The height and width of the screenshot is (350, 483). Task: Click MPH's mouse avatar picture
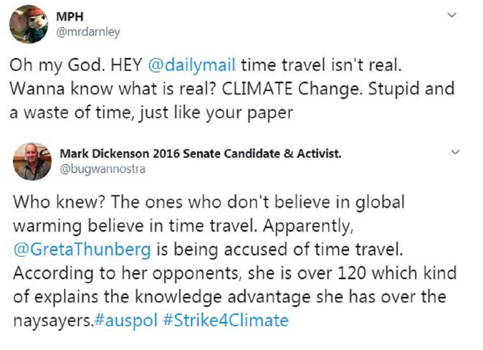coord(29,24)
